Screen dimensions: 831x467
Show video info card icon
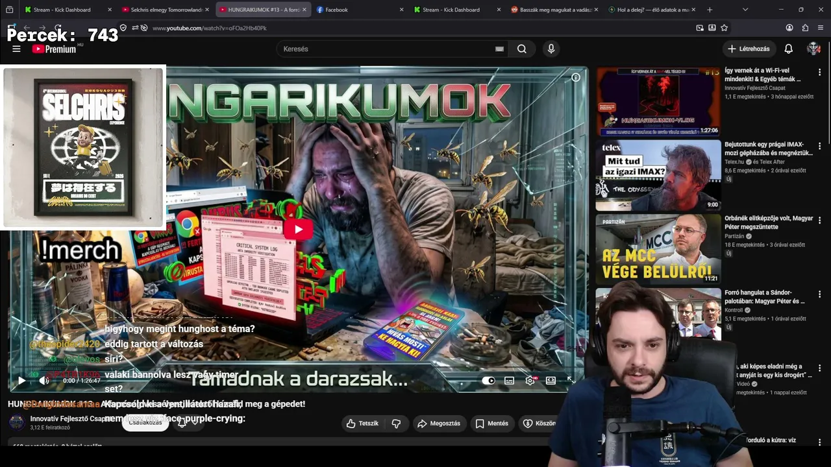click(576, 77)
